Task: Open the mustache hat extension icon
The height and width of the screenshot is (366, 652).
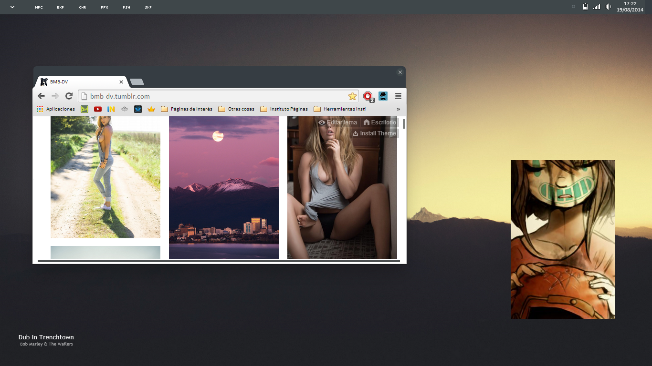Action: tap(383, 96)
